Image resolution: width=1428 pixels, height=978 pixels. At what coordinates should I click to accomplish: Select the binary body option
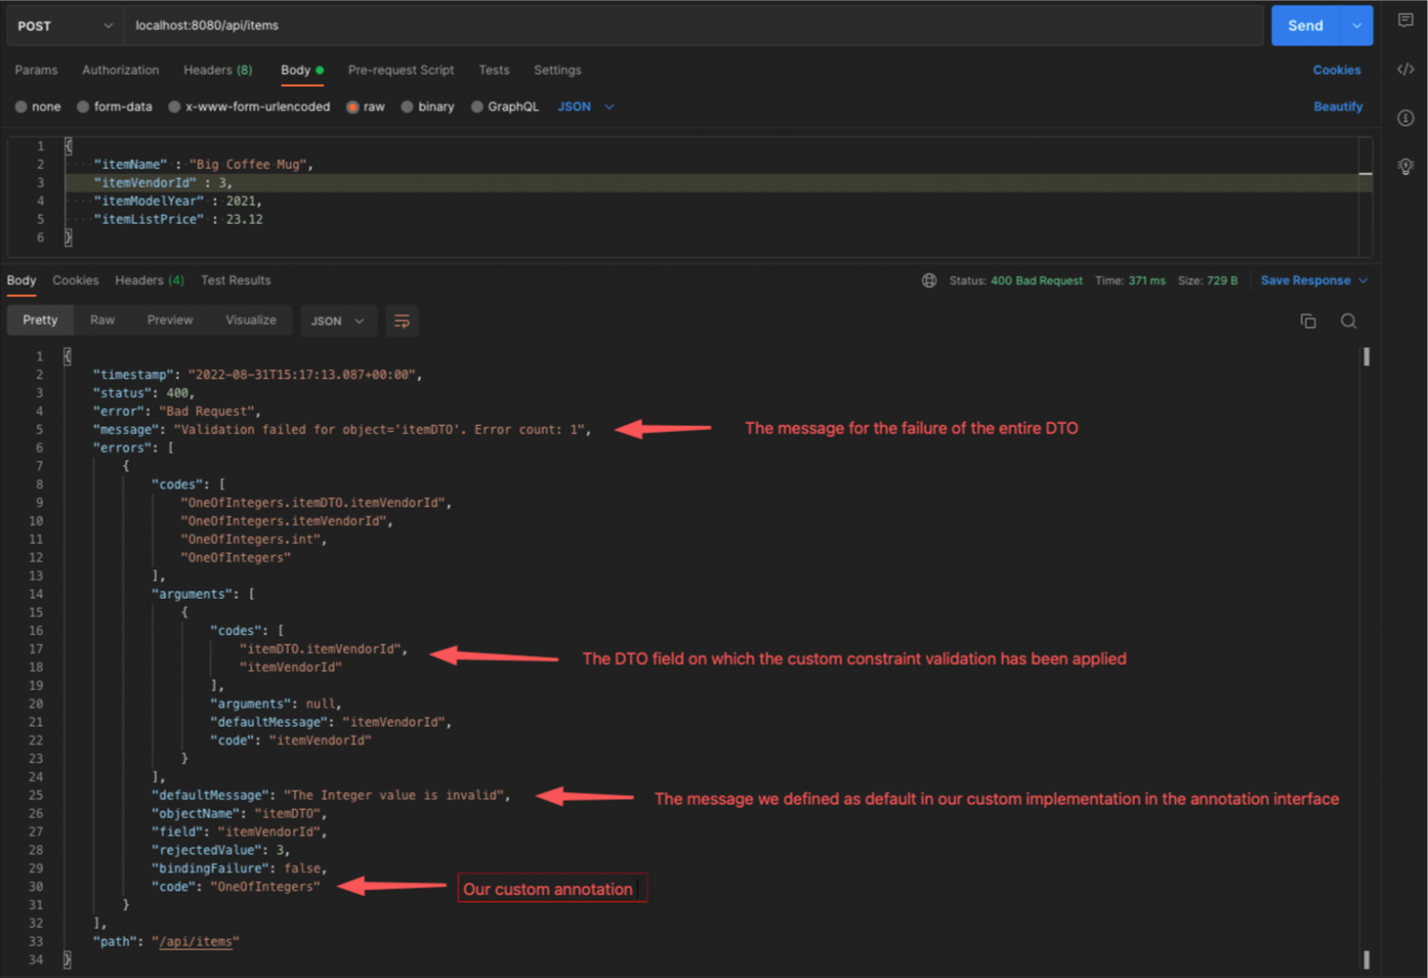pos(428,107)
